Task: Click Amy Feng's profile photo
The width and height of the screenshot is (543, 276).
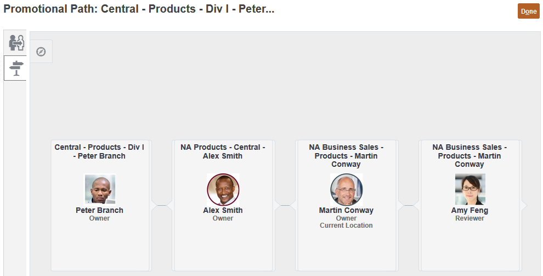Action: [x=470, y=189]
